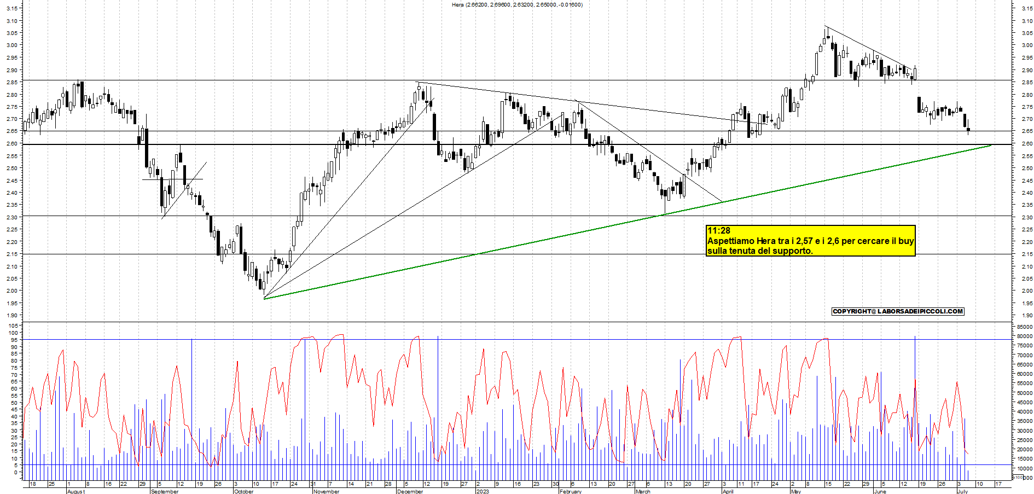1034x494 pixels.
Task: Click the COPYRIGHT@ LABORSADEIPICCOLI.COM label
Action: 898,311
